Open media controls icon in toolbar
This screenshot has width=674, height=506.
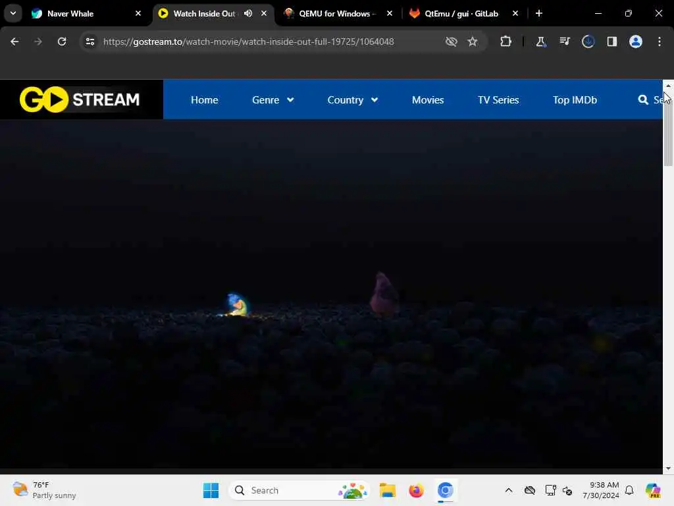tap(564, 42)
